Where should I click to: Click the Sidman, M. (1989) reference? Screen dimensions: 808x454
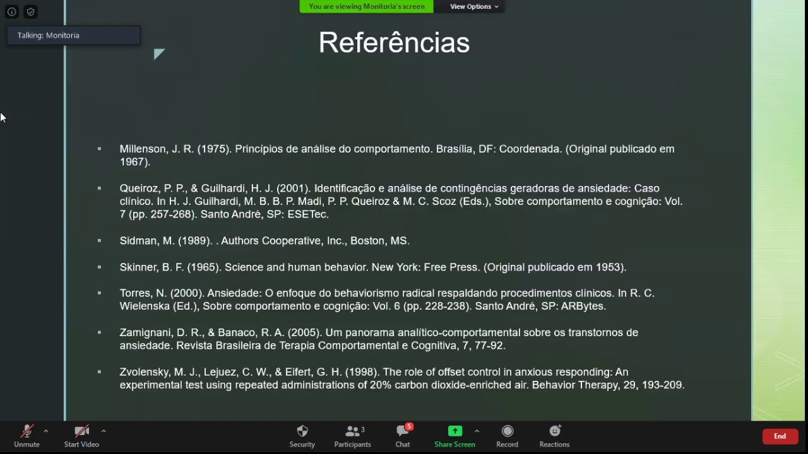(x=264, y=241)
